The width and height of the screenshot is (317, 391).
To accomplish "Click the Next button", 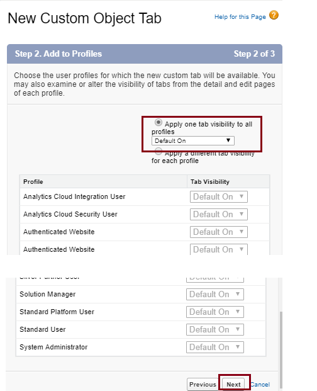I will pos(233,385).
